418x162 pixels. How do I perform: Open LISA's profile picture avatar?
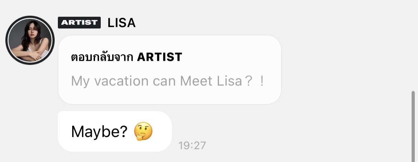pyautogui.click(x=30, y=40)
